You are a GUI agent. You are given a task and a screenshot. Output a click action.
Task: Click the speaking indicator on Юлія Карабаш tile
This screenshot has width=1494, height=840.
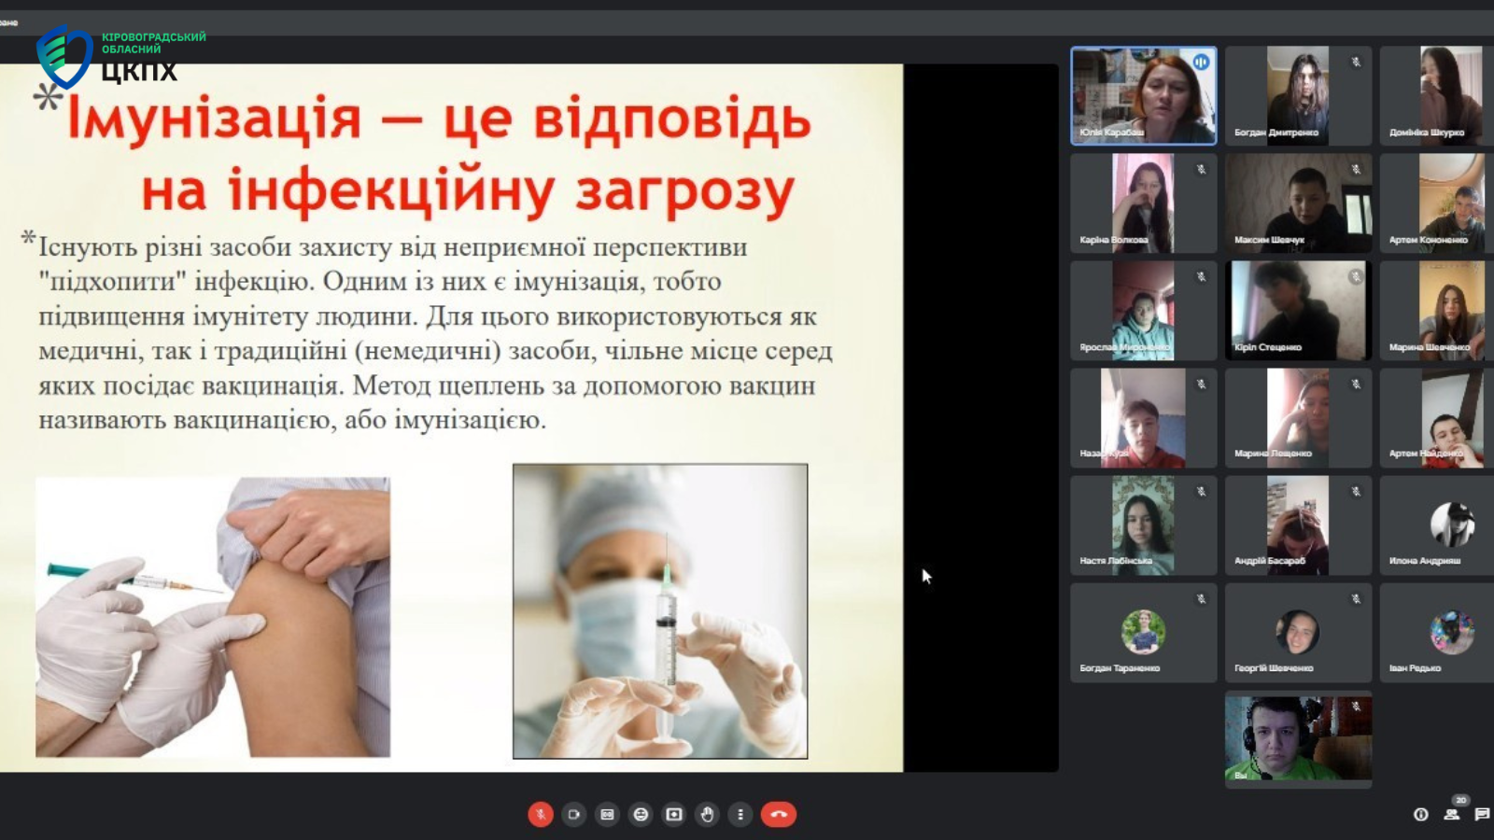click(1201, 63)
